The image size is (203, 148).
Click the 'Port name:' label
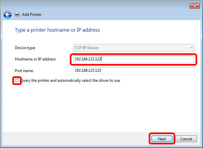(x=24, y=70)
